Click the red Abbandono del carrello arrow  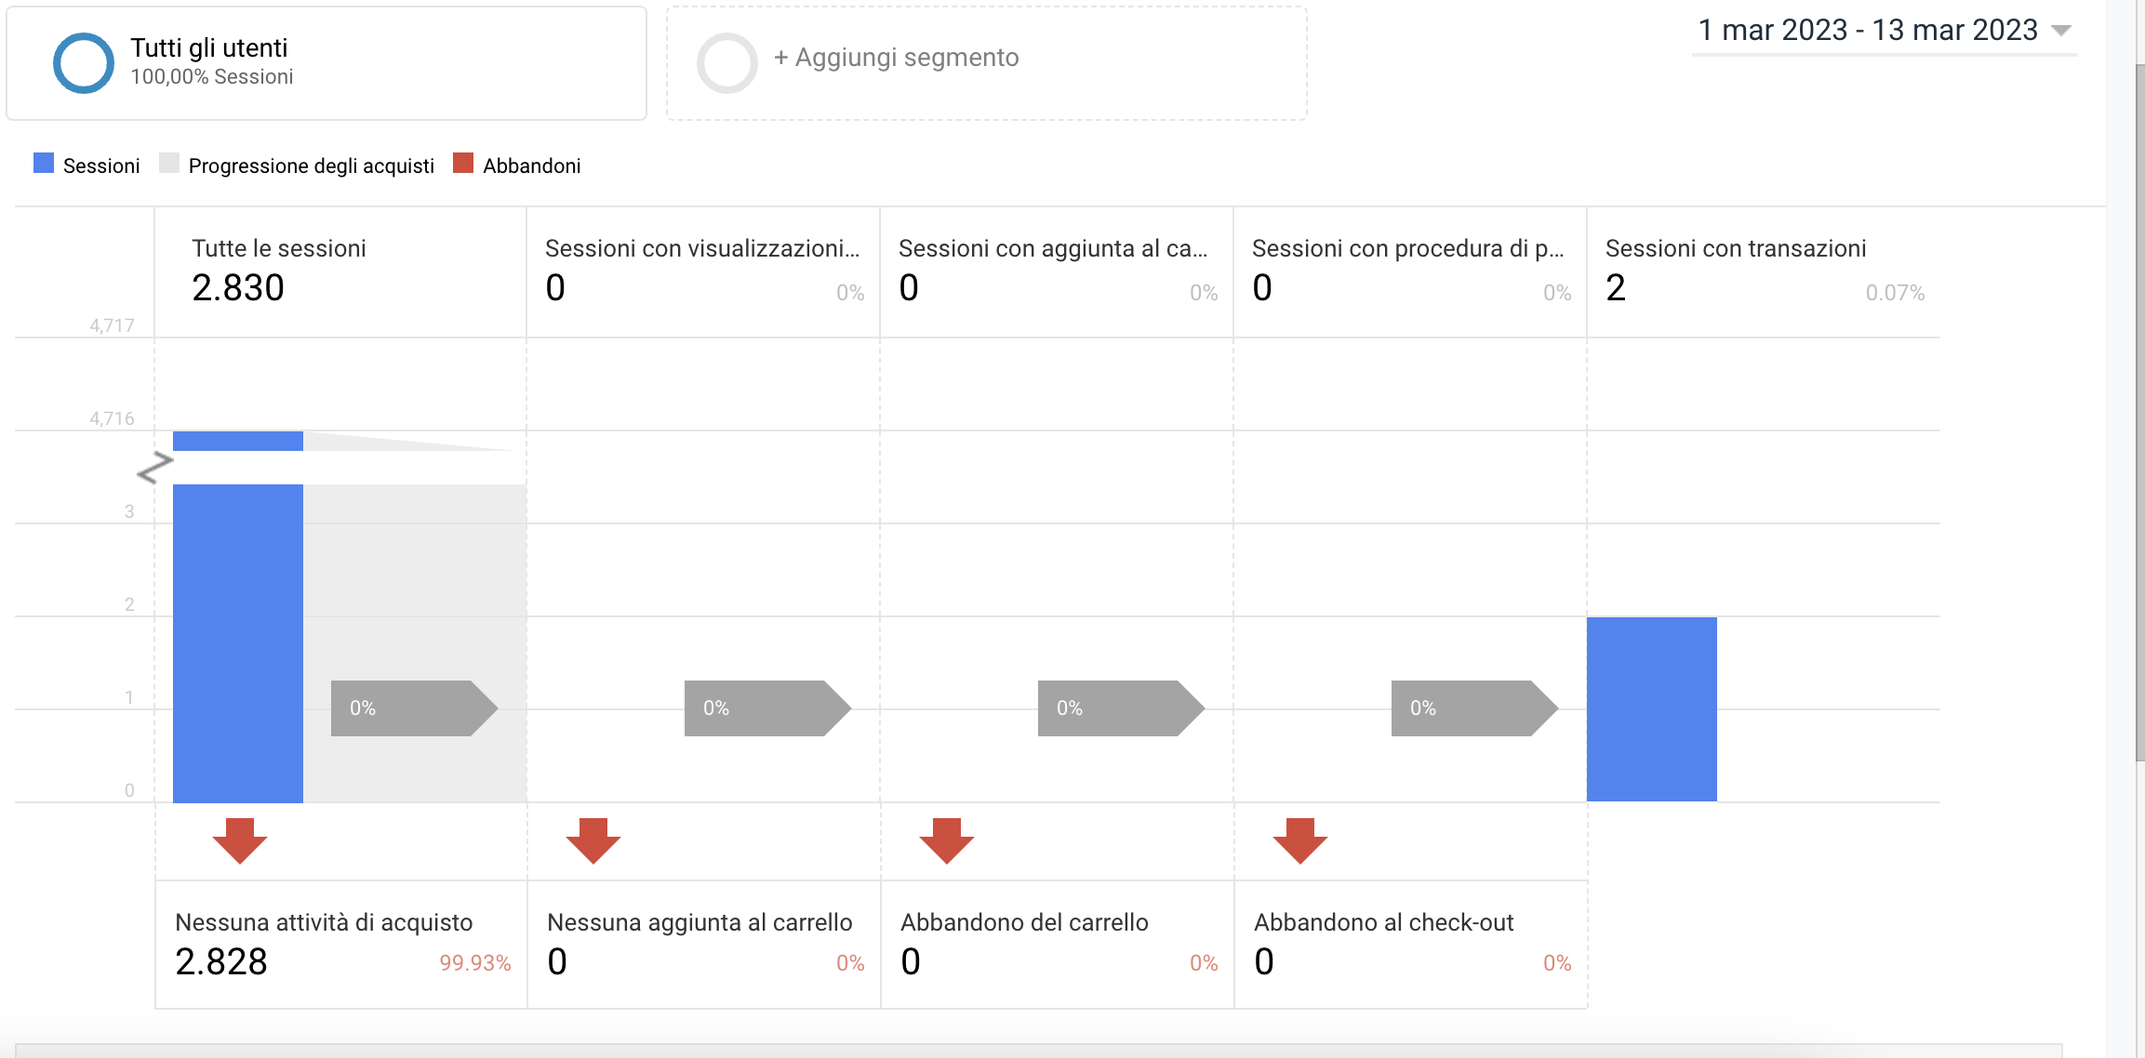point(946,841)
